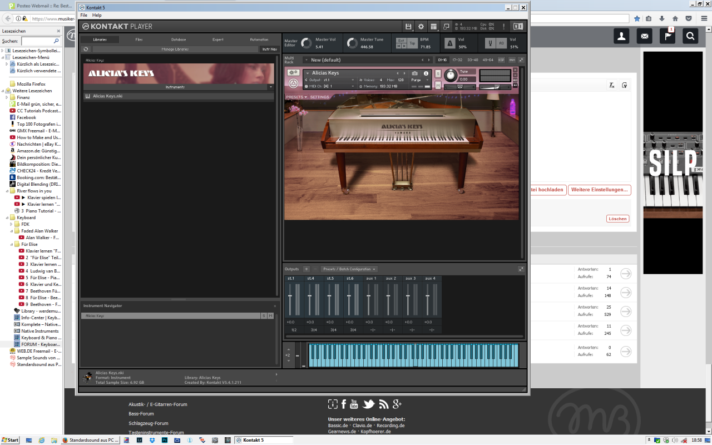Image resolution: width=712 pixels, height=445 pixels.
Task: Select MIDI channel page 17-32
Action: pyautogui.click(x=457, y=60)
